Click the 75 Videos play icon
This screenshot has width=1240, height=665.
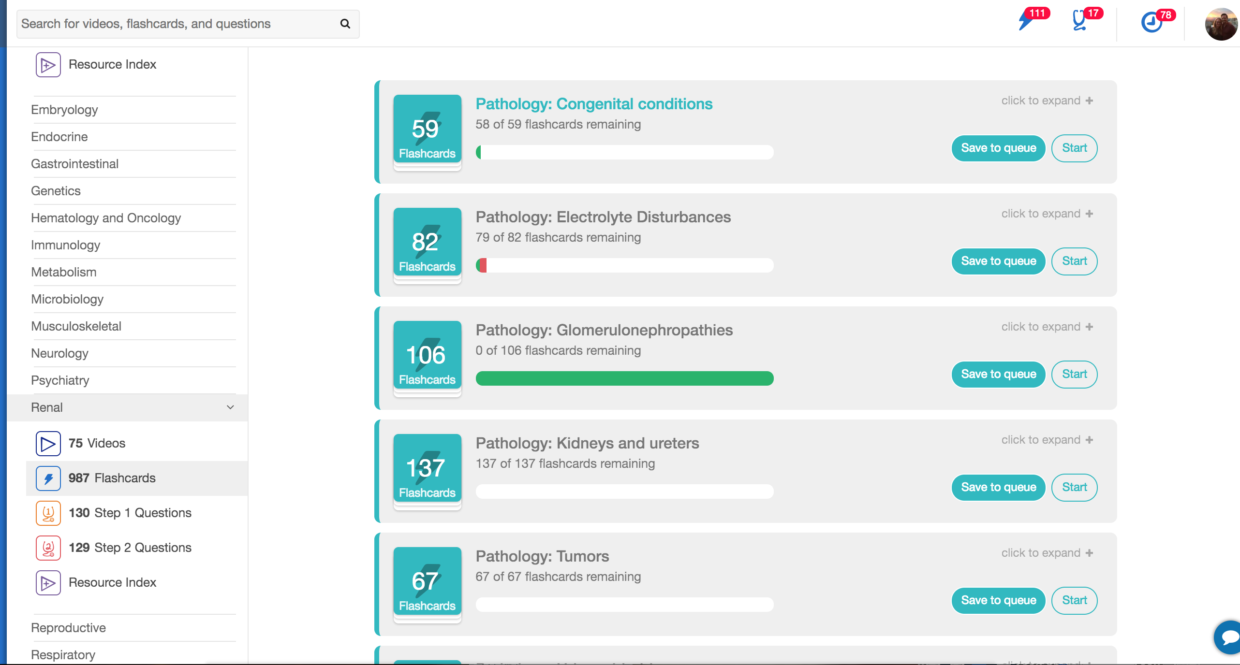coord(48,443)
